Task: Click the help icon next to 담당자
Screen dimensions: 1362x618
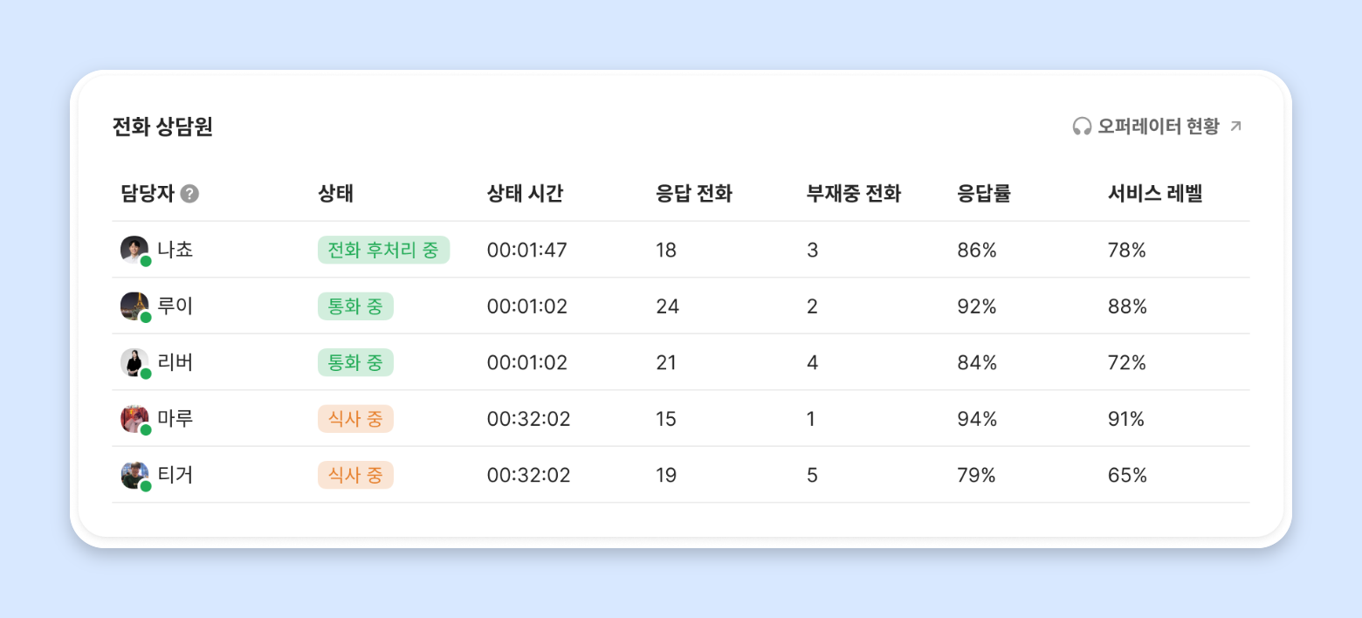Action: (189, 194)
